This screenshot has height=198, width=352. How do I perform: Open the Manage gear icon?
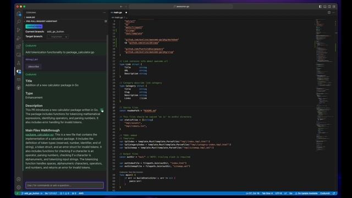pos(19,187)
